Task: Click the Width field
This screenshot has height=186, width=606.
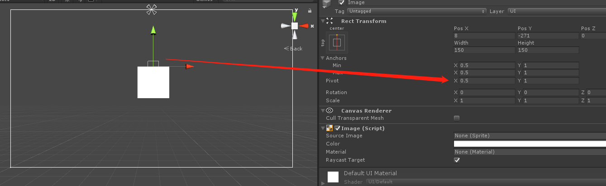Action: 484,50
